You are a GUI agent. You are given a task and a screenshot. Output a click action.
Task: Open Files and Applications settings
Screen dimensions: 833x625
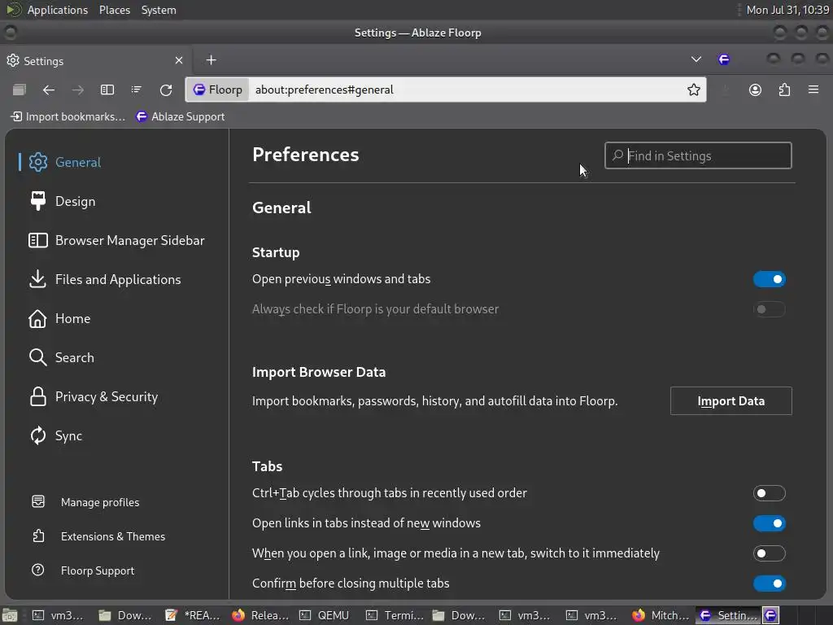(x=105, y=280)
